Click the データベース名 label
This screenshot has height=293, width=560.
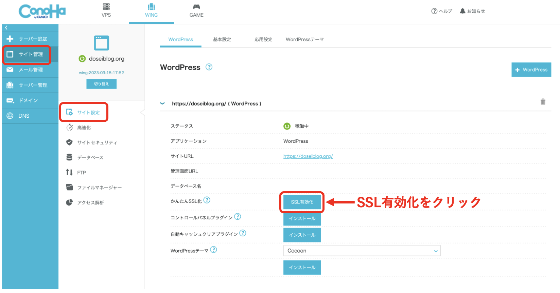[186, 186]
